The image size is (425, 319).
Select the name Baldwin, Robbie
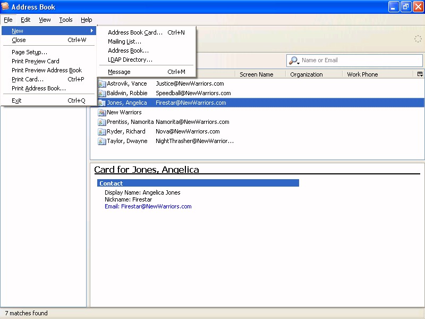pos(127,93)
